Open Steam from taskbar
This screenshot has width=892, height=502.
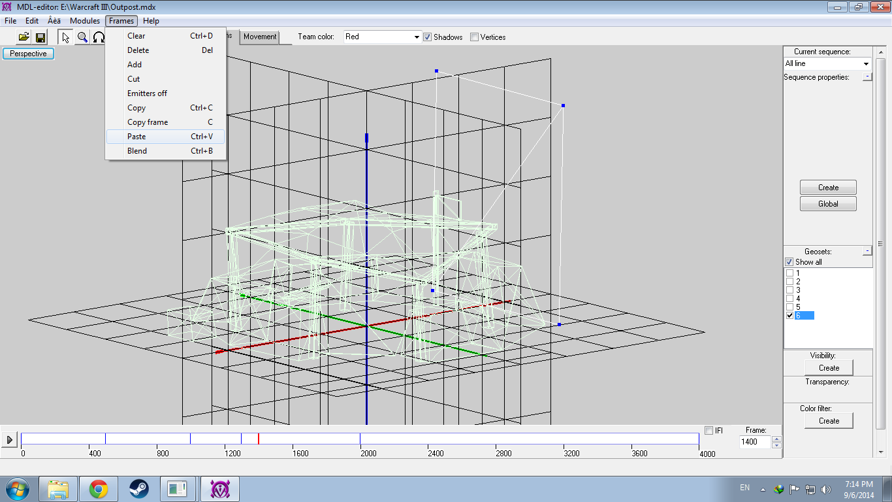tap(138, 489)
